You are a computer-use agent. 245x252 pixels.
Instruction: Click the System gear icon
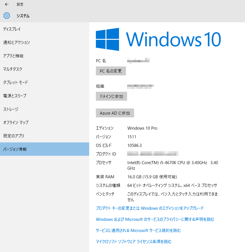pyautogui.click(x=7, y=16)
